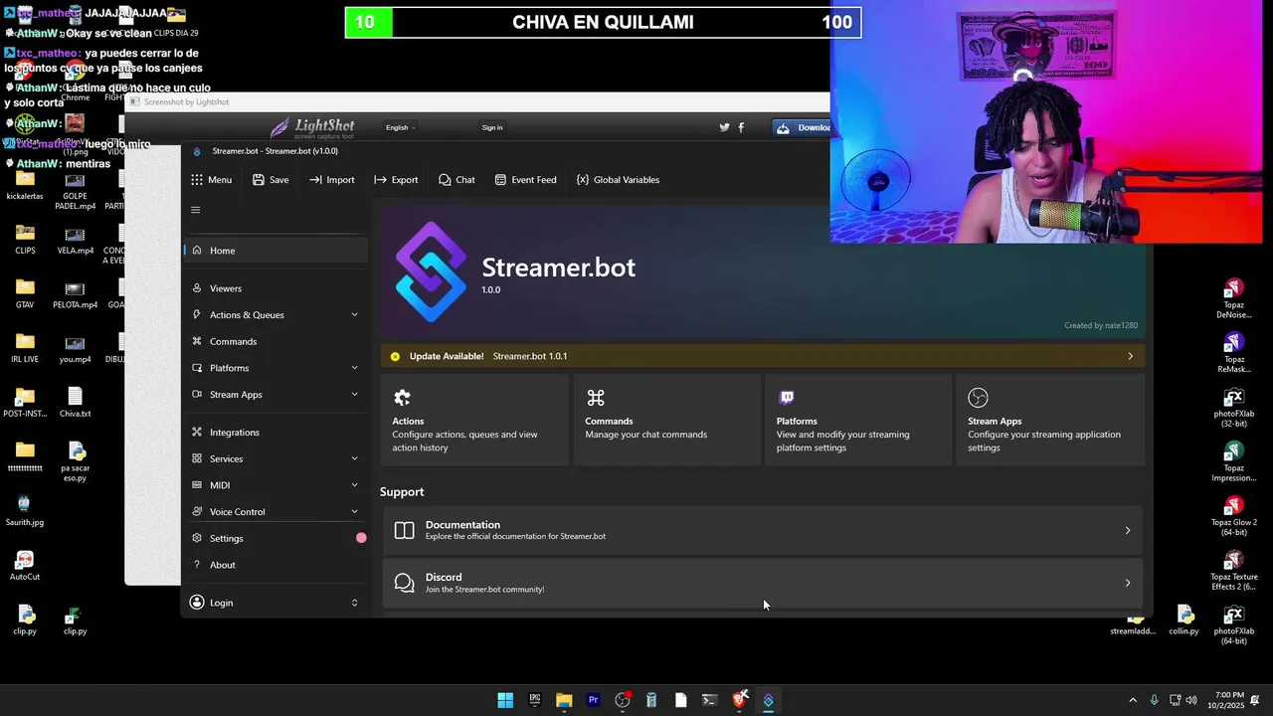Click the Lightshot logo in browser page
This screenshot has height=716, width=1273.
click(x=311, y=127)
